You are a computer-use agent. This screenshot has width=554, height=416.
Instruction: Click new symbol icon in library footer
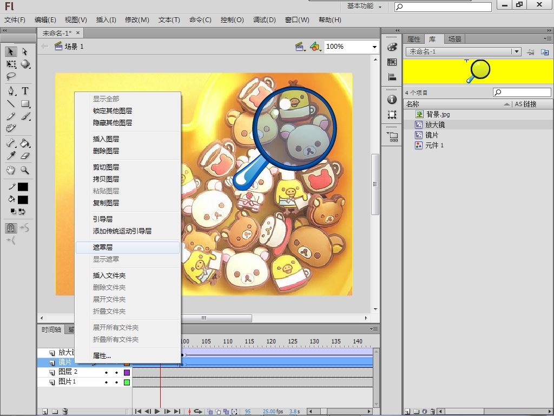[407, 412]
